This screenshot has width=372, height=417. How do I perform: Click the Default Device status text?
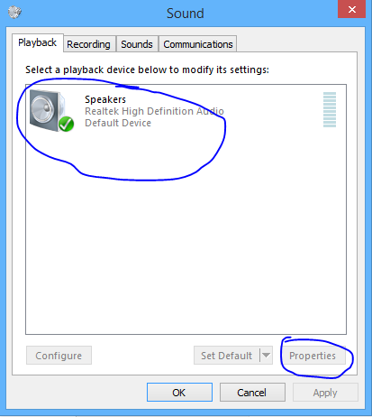tap(118, 123)
